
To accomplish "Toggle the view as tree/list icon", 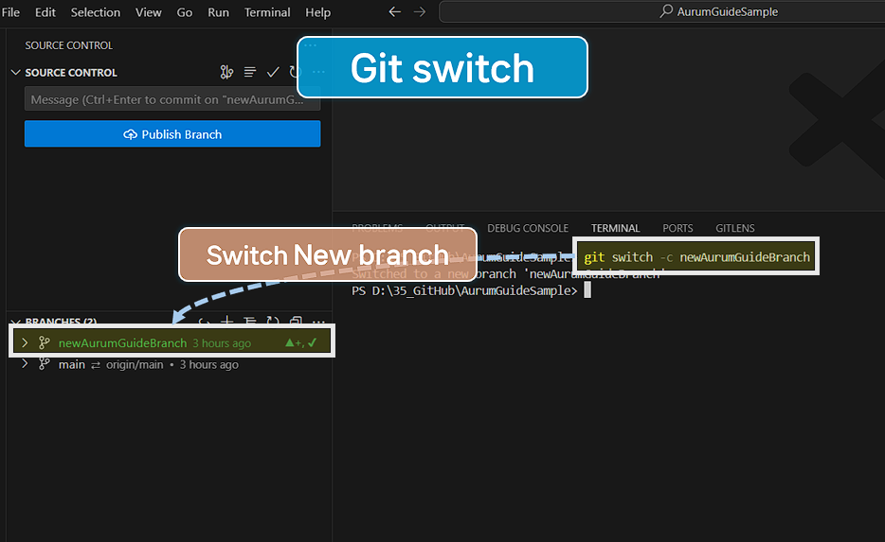I will 249,72.
